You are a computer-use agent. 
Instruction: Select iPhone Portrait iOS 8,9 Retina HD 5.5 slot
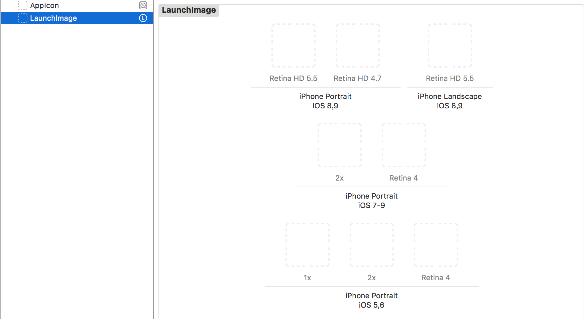(294, 45)
